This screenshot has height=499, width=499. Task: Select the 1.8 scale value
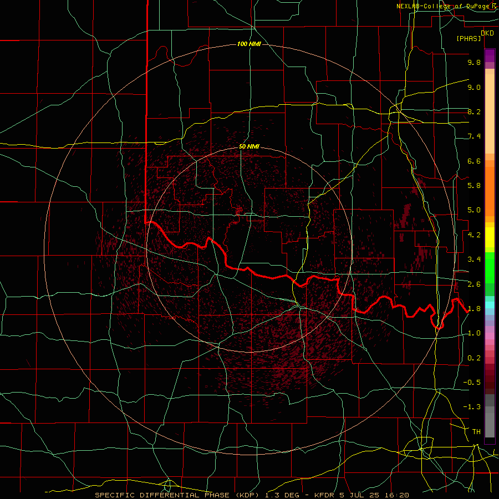[474, 309]
